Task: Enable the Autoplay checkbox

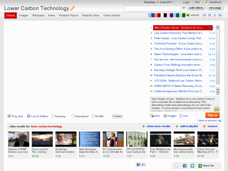Action: point(53,116)
